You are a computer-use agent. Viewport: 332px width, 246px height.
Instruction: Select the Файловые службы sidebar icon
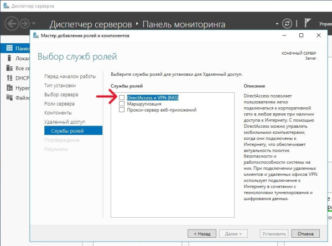tap(9, 97)
